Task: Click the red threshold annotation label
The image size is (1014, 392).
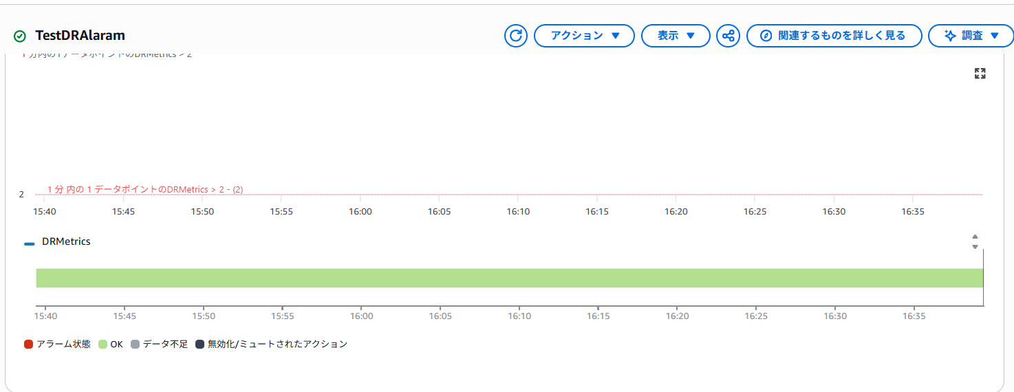Action: pyautogui.click(x=145, y=189)
